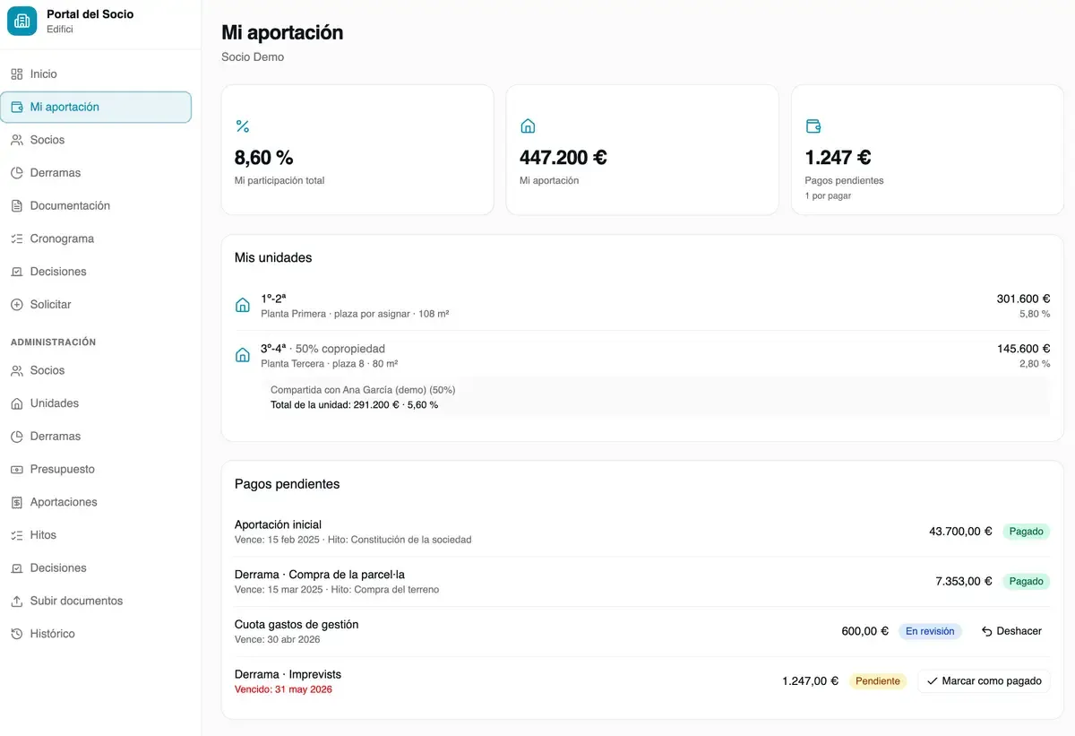Click the 43.700,00 € payment amount

coord(960,532)
